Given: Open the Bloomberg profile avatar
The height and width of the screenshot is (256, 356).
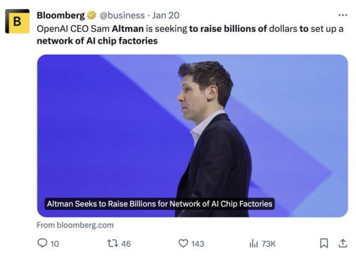Looking at the screenshot, I should [17, 21].
